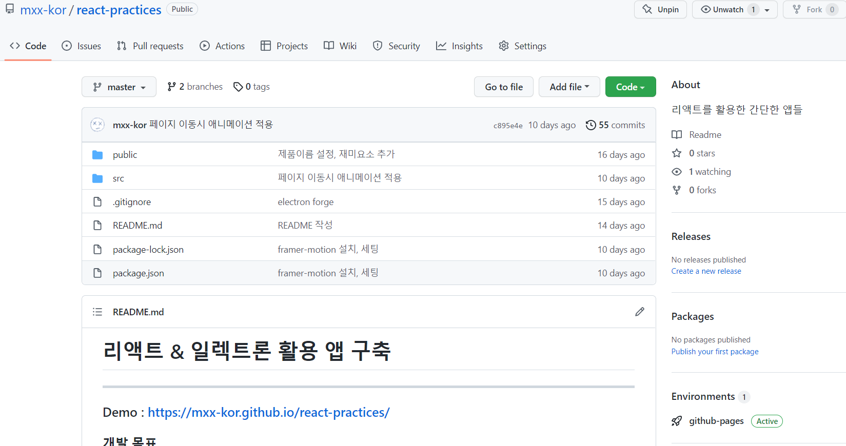Open the package.json file
846x446 pixels.
click(x=139, y=273)
